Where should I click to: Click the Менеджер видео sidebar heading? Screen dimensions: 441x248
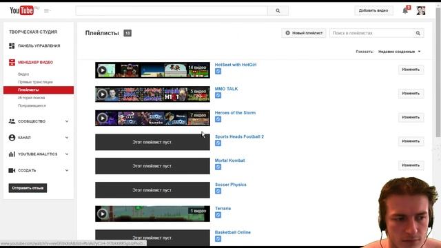pyautogui.click(x=35, y=63)
